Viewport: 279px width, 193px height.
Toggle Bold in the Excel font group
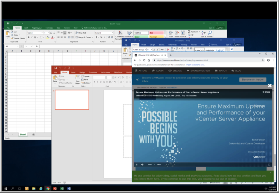tap(29, 37)
